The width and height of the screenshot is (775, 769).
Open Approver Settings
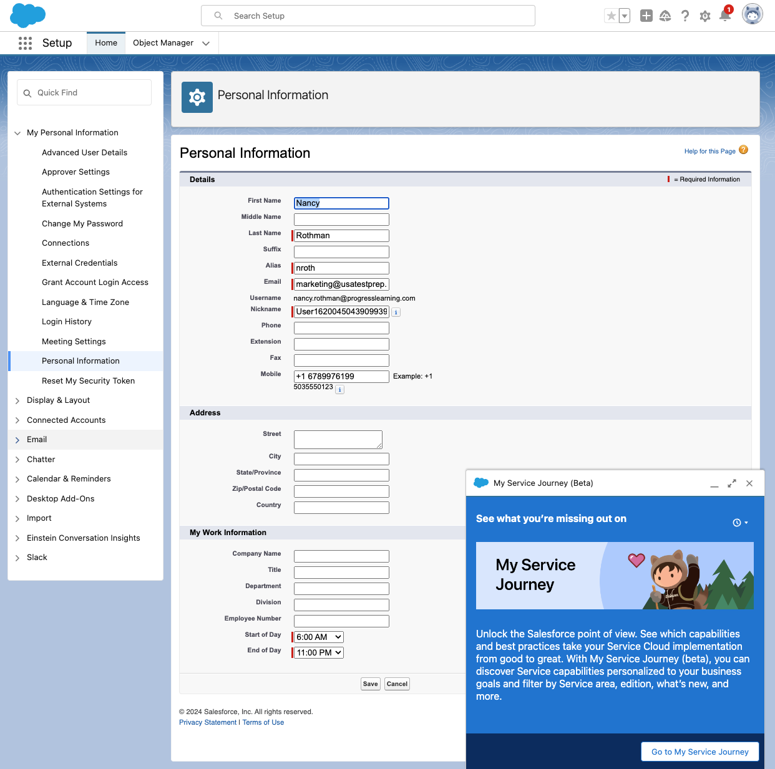[x=76, y=172]
